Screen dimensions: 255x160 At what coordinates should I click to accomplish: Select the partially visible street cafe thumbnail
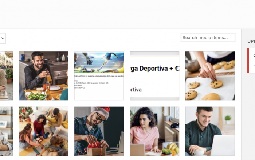pos(6,76)
